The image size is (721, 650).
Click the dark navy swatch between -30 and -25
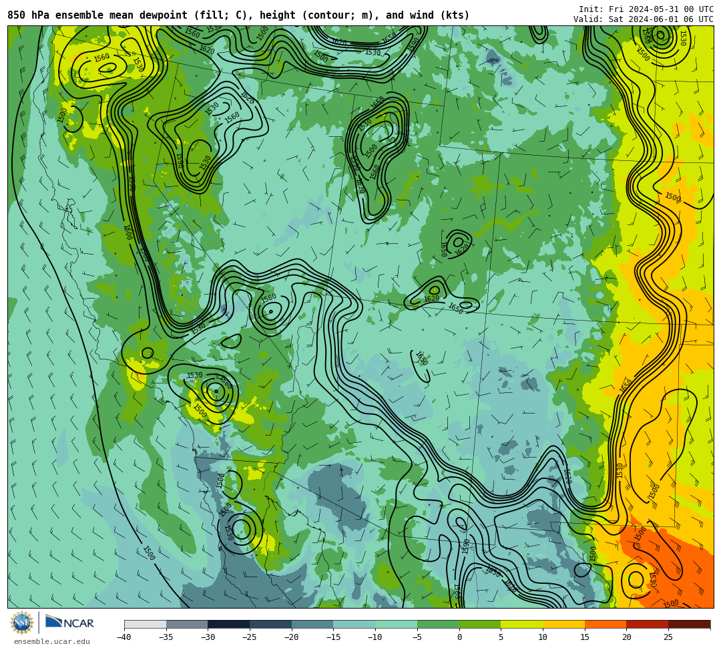(x=229, y=624)
